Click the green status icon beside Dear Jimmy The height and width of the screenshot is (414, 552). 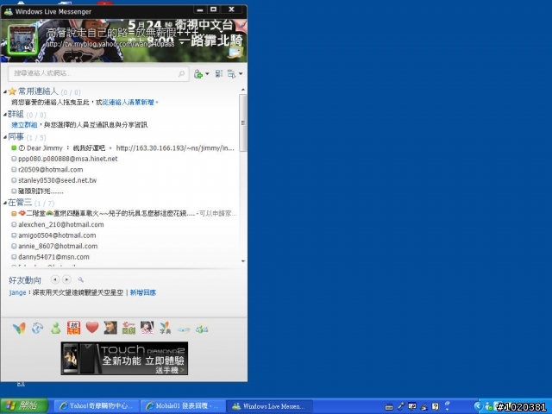click(x=14, y=147)
